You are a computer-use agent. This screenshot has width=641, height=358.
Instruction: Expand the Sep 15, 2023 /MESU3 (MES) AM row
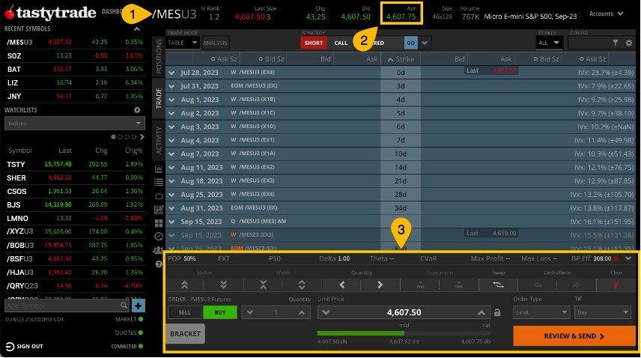171,222
